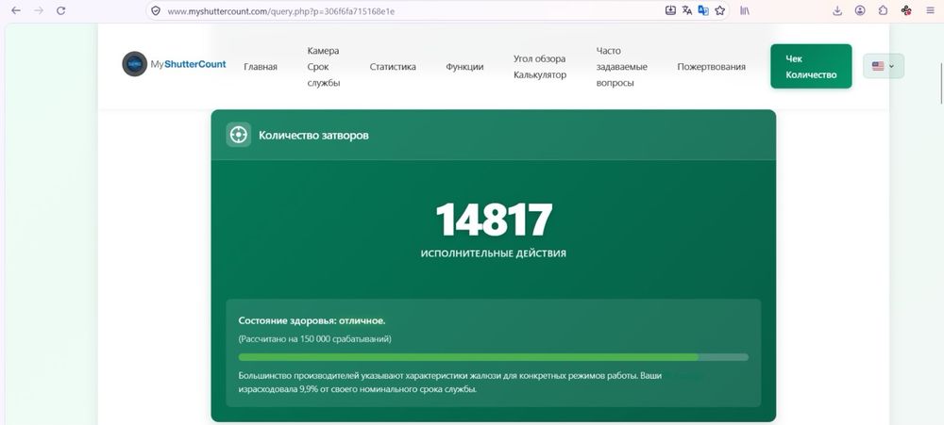
Task: Open the Главная menu item
Action: point(261,67)
